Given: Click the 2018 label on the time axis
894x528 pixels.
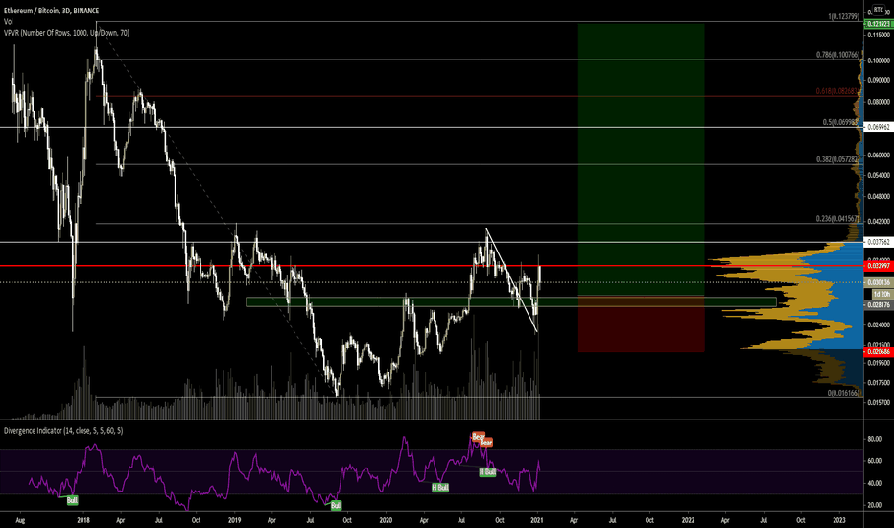Looking at the screenshot, I should pos(83,520).
